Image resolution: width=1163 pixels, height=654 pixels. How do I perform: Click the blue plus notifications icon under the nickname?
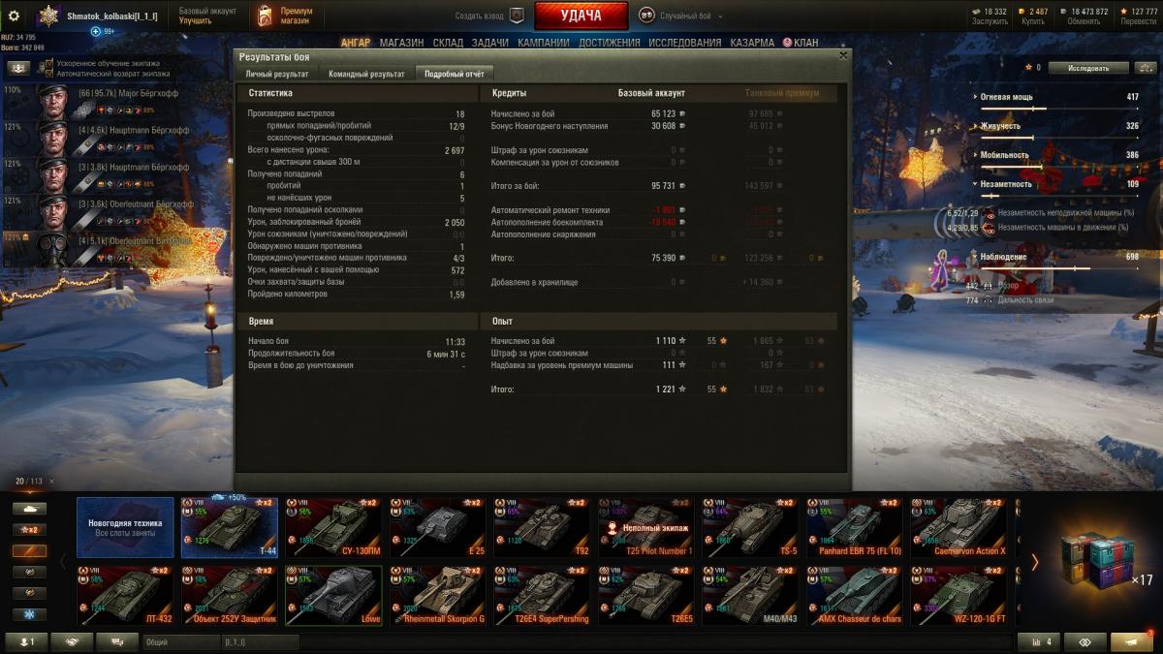[96, 32]
